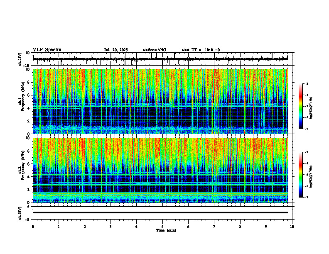This screenshot has width=329, height=254.
Task: Click the "10" tick on the time axis
Action: coord(292,227)
